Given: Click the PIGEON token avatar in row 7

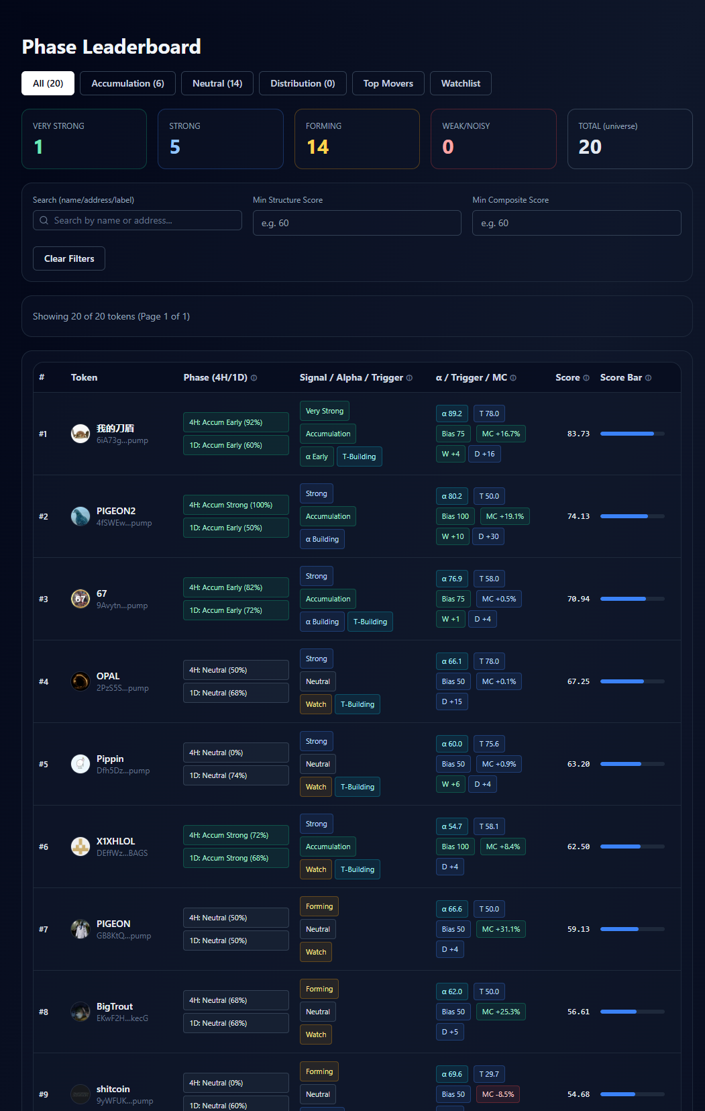Looking at the screenshot, I should (x=80, y=929).
